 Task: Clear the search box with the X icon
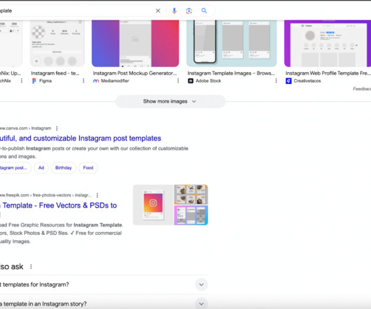click(x=157, y=10)
